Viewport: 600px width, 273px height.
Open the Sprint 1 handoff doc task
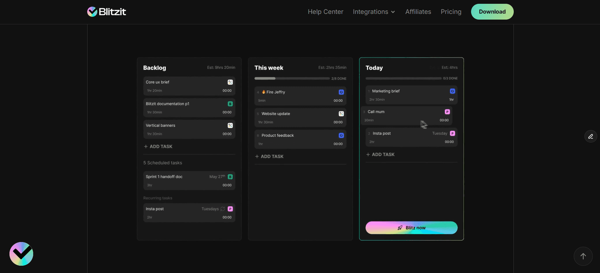click(x=189, y=181)
